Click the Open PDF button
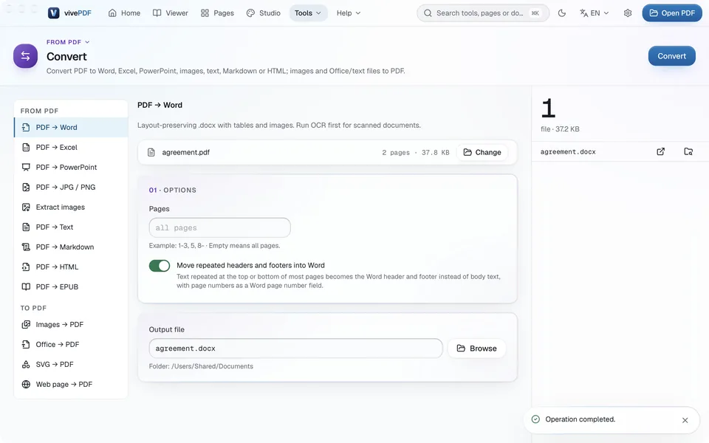Image resolution: width=709 pixels, height=443 pixels. [672, 13]
